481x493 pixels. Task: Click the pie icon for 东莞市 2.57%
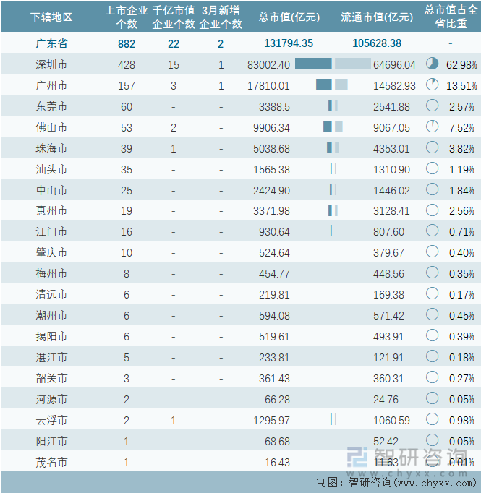[433, 106]
